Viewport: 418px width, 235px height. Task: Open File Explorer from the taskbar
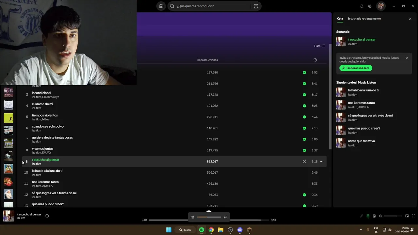[221, 230]
